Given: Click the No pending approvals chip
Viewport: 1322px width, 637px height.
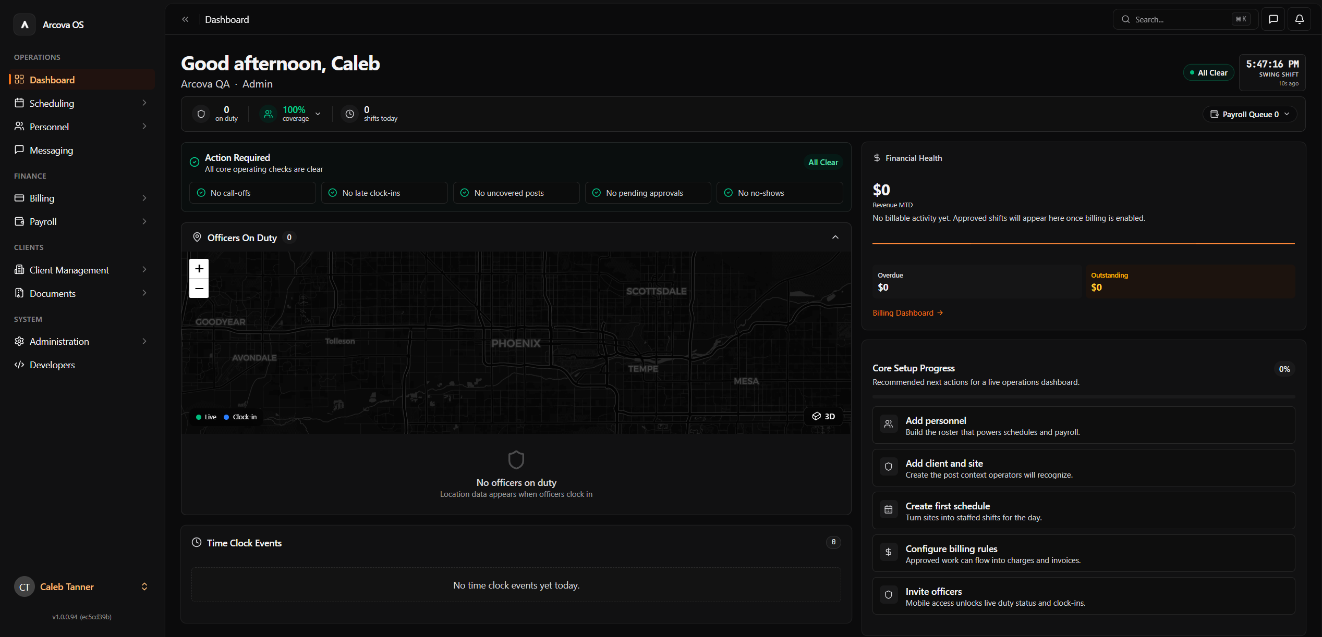Looking at the screenshot, I should (648, 193).
